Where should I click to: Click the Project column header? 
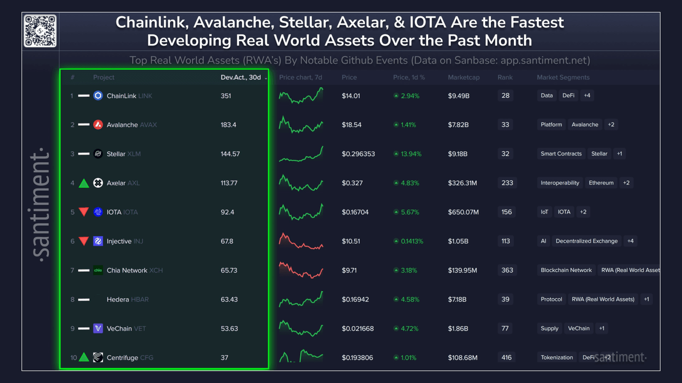(x=104, y=77)
